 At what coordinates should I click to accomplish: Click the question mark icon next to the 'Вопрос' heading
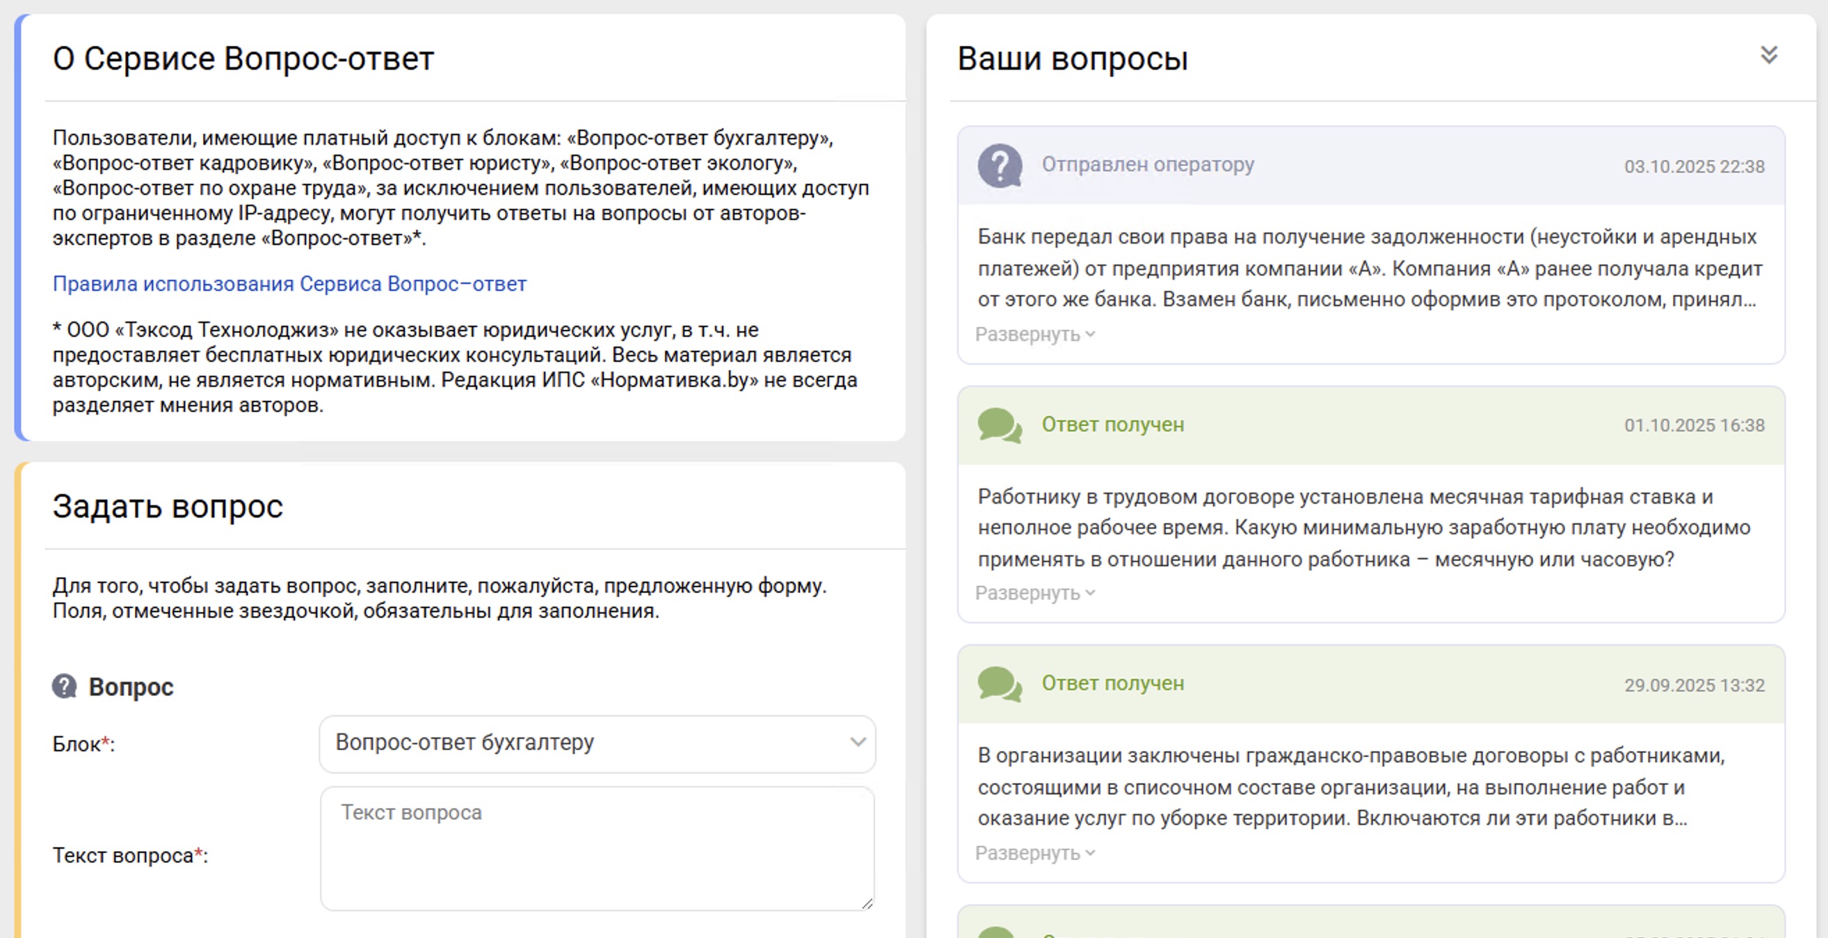65,686
